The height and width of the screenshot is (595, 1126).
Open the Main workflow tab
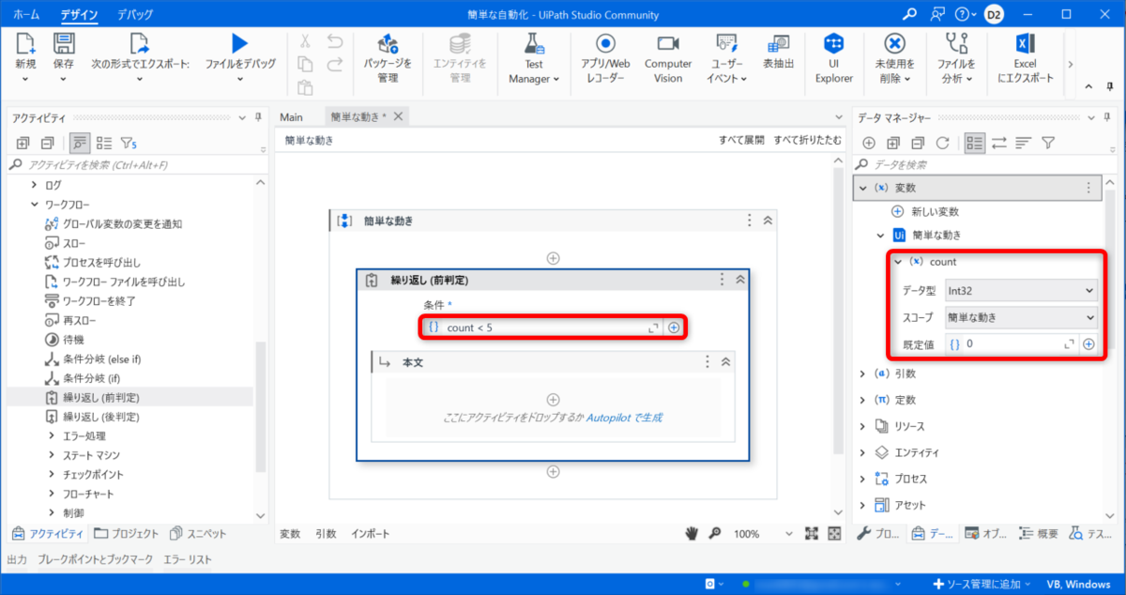(291, 116)
